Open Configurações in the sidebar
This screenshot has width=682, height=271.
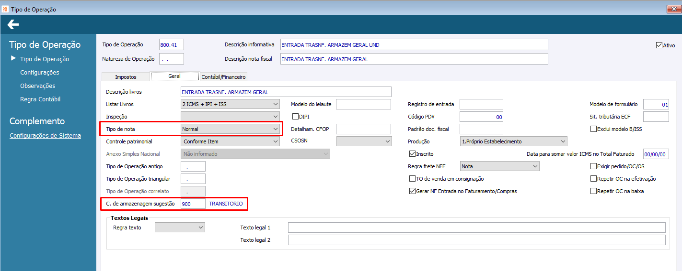40,73
